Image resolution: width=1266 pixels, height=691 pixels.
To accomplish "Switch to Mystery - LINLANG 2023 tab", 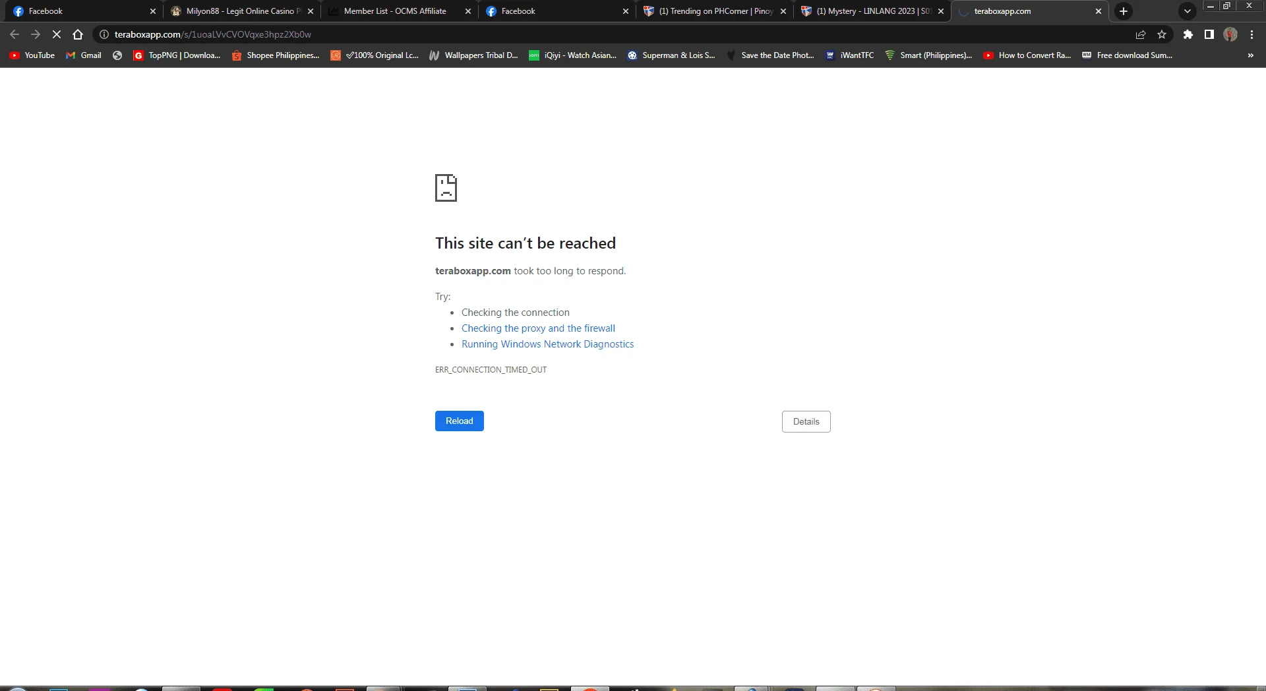I will [x=872, y=11].
